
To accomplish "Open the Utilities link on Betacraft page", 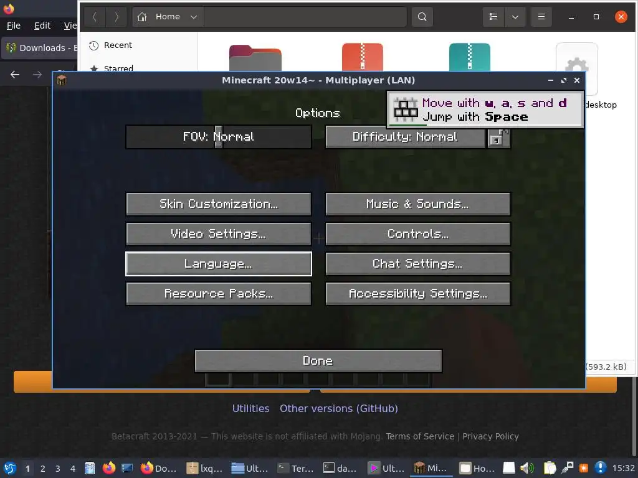I will pyautogui.click(x=250, y=408).
